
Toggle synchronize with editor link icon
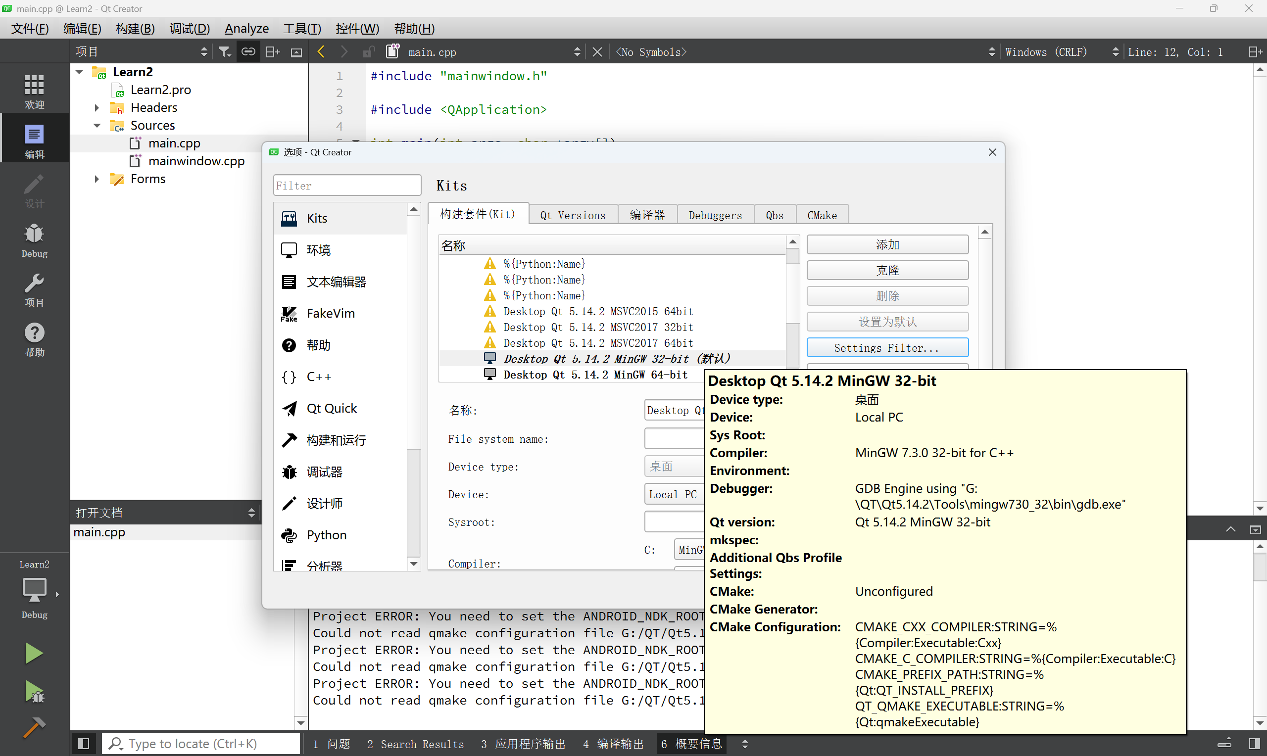[x=248, y=52]
